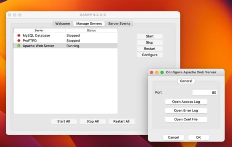Viewport: 232px width, 147px height.
Task: Click the green status icon beside Apache Web Server
Action: 19,46
